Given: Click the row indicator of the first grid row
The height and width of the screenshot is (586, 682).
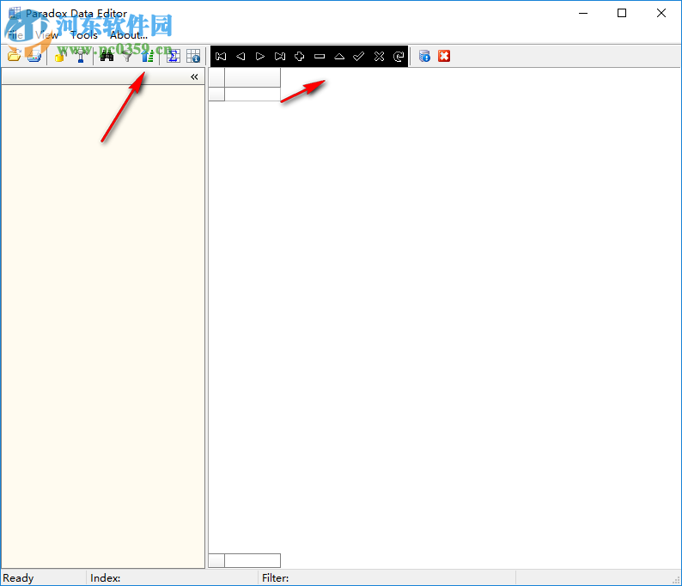Looking at the screenshot, I should click(x=216, y=94).
